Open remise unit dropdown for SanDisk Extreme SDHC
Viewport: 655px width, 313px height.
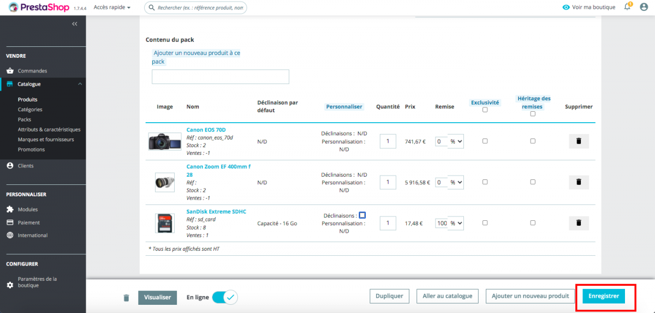pyautogui.click(x=456, y=224)
